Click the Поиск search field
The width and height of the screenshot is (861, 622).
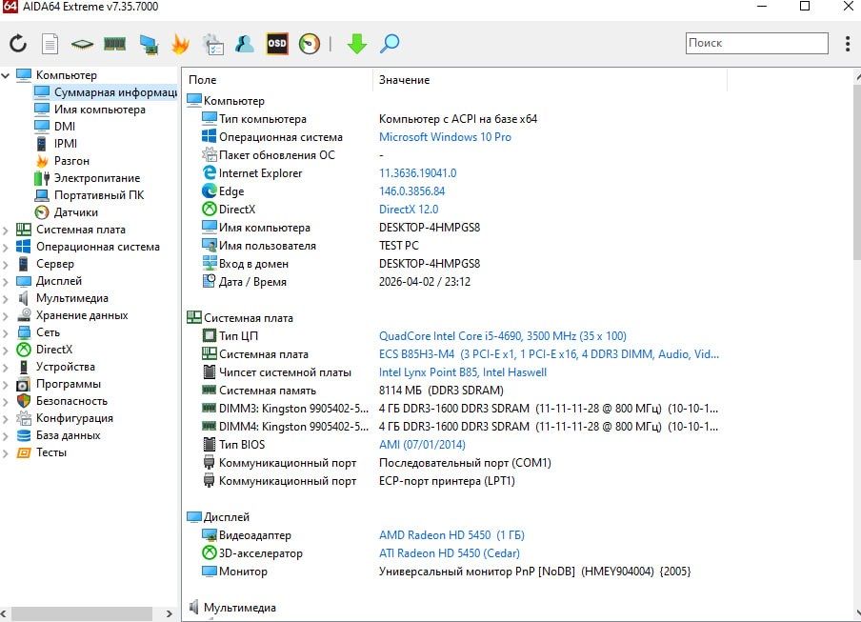tap(756, 43)
